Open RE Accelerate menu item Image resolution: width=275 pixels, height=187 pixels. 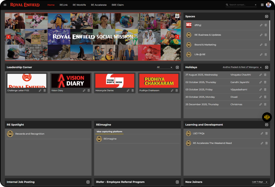[99, 5]
